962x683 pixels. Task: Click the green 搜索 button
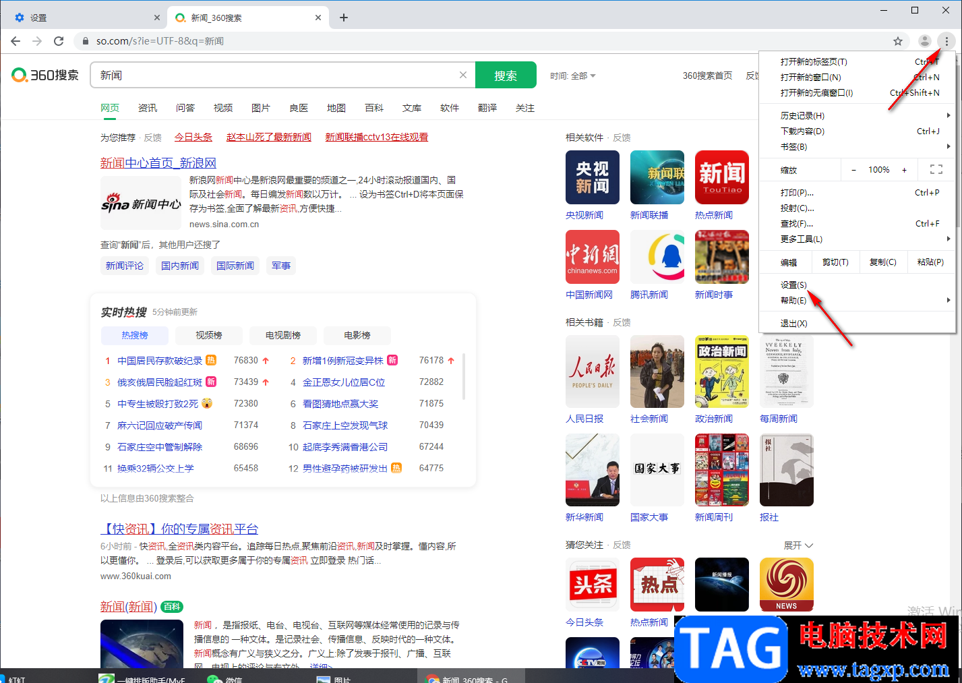(506, 75)
